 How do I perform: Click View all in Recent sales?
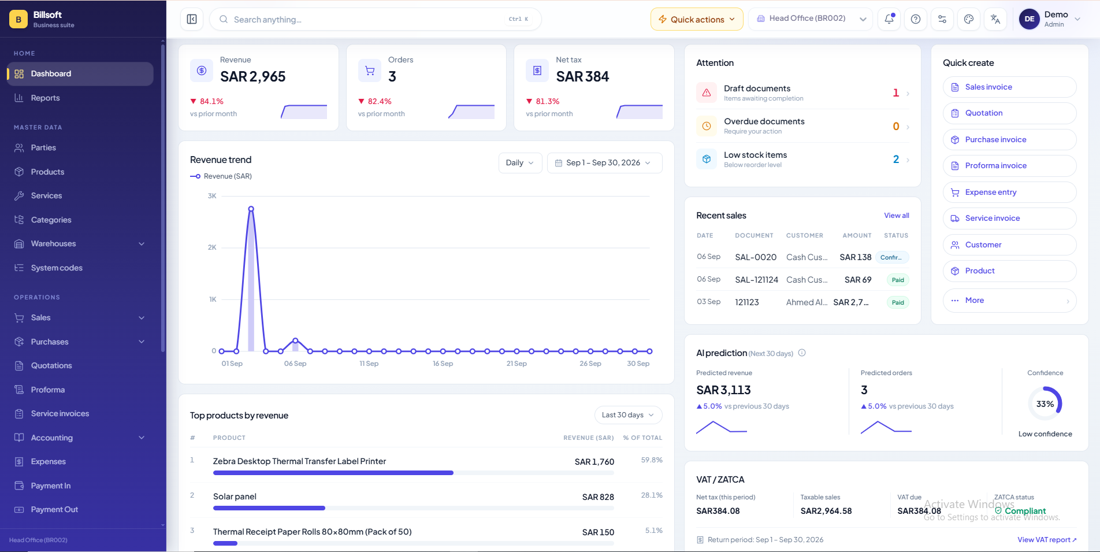pyautogui.click(x=896, y=216)
